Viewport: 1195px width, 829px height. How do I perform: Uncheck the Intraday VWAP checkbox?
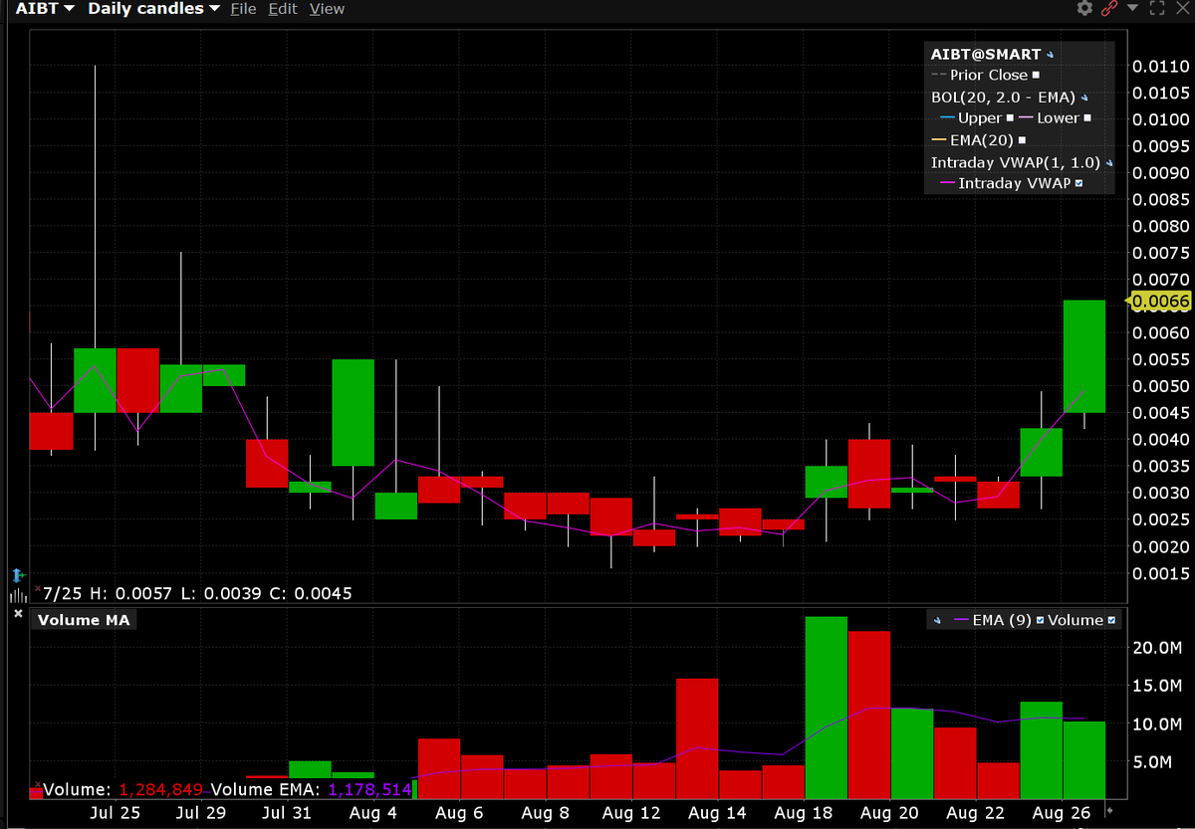click(1078, 182)
